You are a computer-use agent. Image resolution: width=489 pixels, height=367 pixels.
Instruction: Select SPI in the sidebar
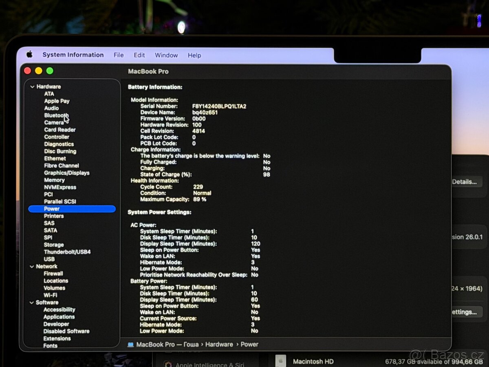coord(48,237)
